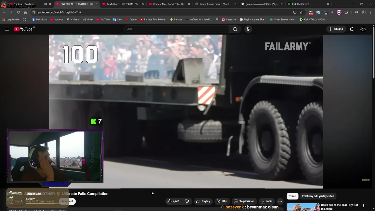The image size is (375, 211).
Task: Open the YouTube account avatar menu
Action: point(363,29)
